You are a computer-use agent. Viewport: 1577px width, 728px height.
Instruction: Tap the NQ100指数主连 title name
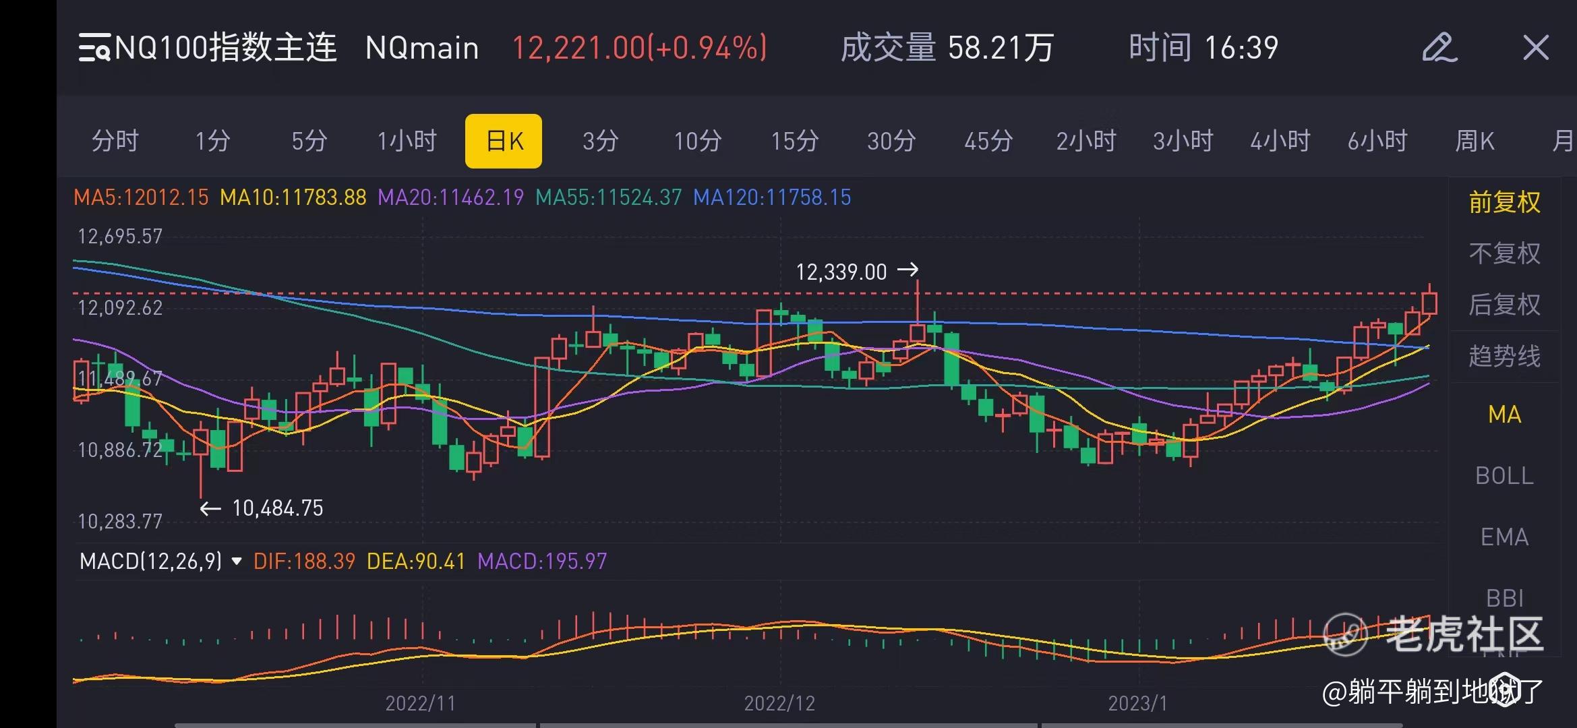pyautogui.click(x=225, y=48)
